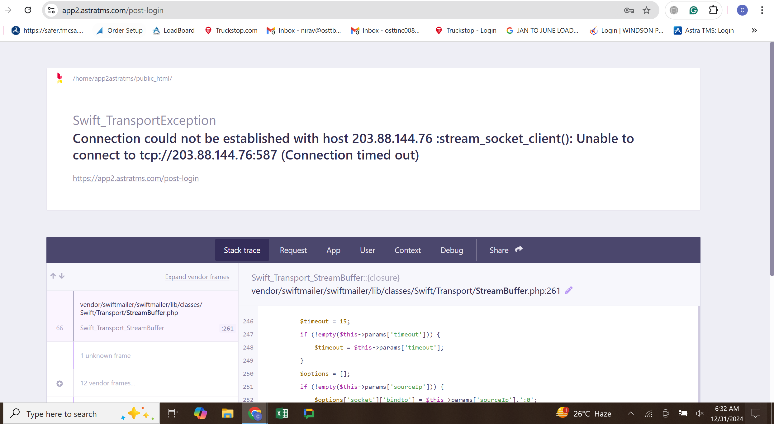Open the Wi-Fi network icon
774x424 pixels.
tap(649, 413)
